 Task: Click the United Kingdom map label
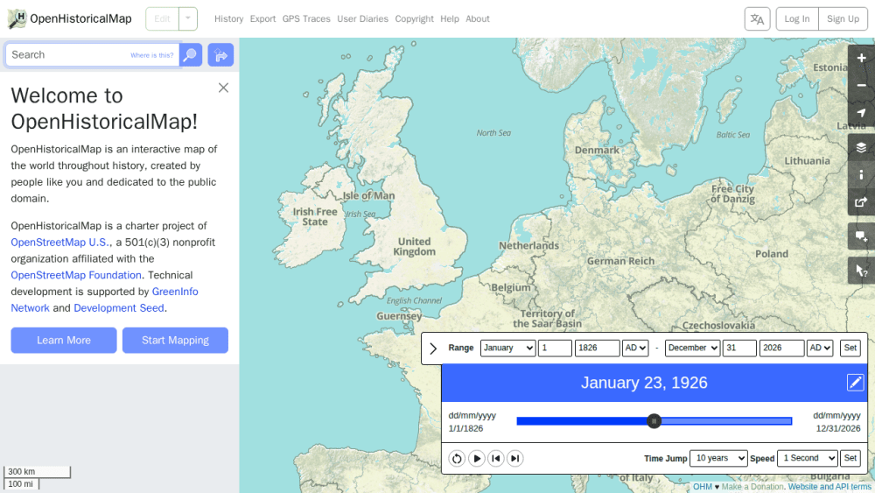pos(414,246)
